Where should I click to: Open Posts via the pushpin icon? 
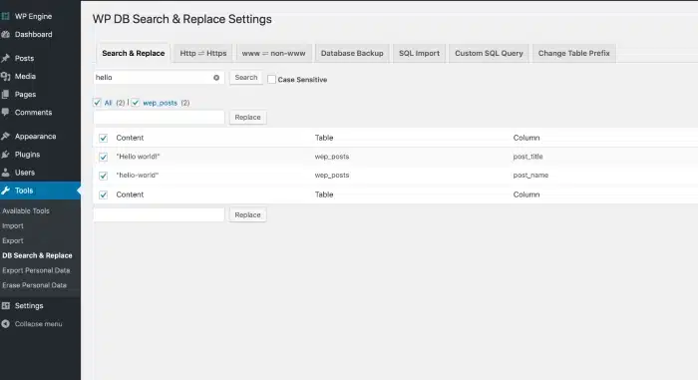(x=5, y=59)
